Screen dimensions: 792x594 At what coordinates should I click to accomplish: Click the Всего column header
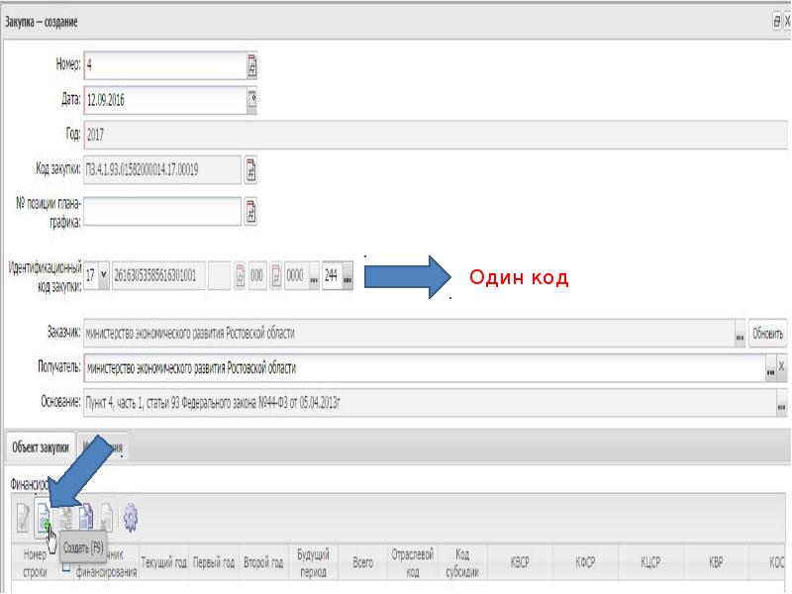pos(362,562)
